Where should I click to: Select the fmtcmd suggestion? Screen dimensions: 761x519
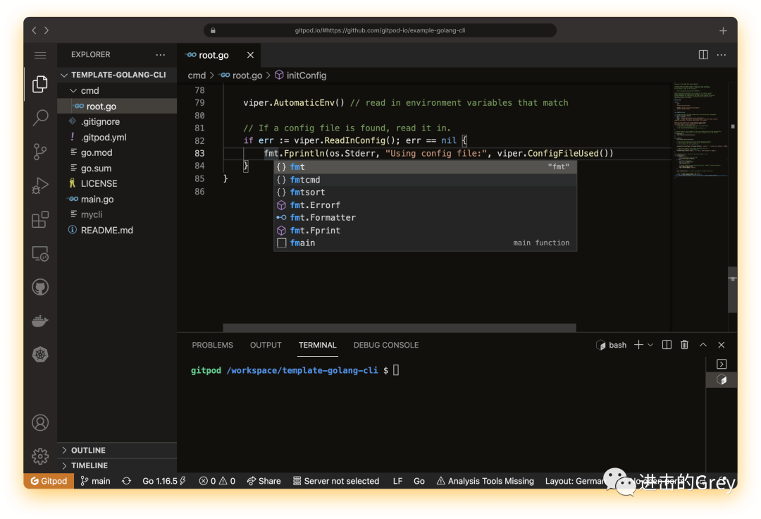coord(426,180)
